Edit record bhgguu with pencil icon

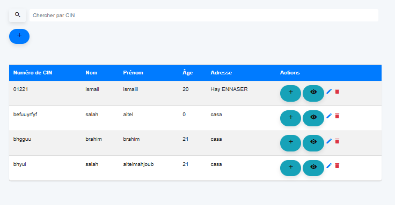click(329, 141)
